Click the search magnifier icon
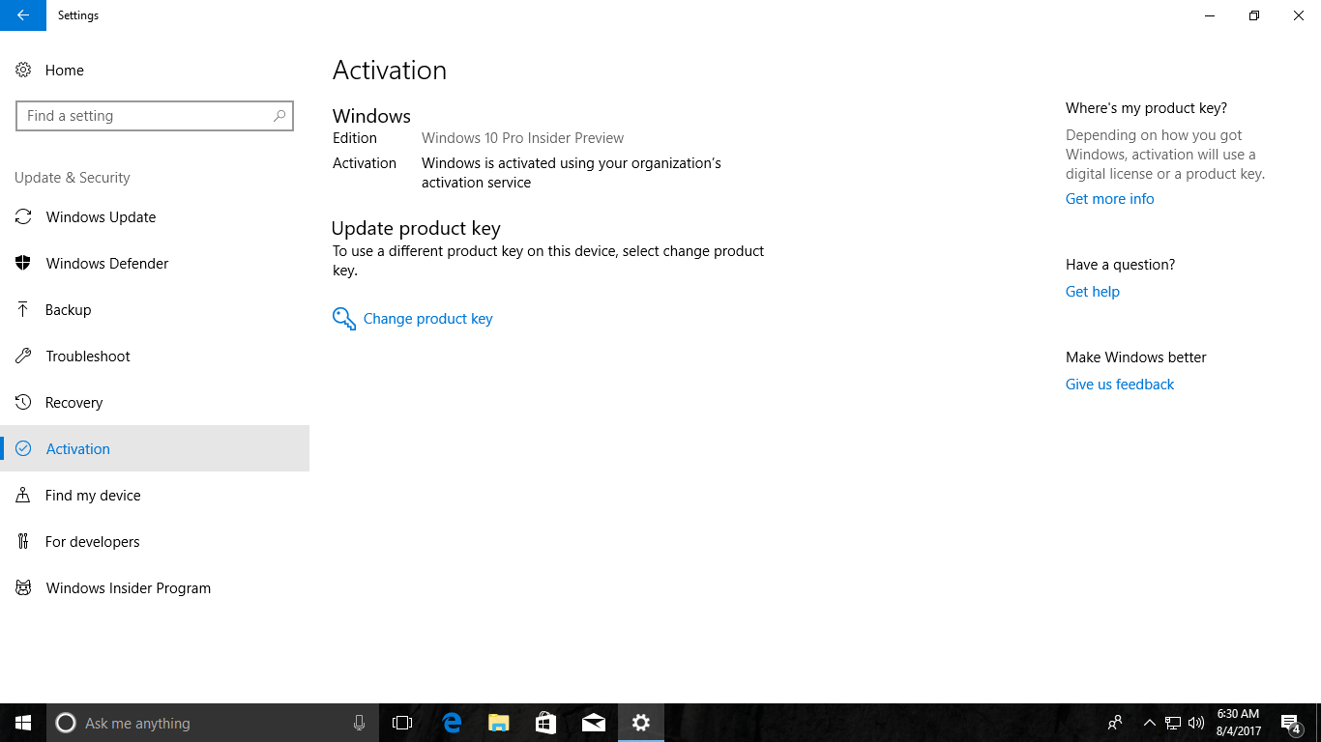The width and height of the screenshot is (1321, 742). pos(279,115)
